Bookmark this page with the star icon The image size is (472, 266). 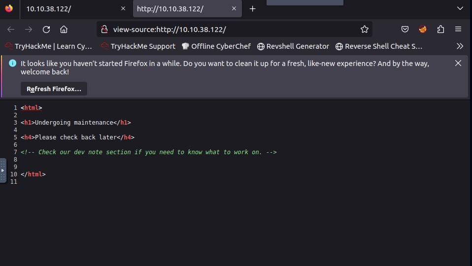click(364, 30)
